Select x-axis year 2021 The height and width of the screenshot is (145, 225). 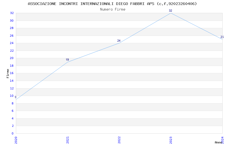[x=67, y=140]
